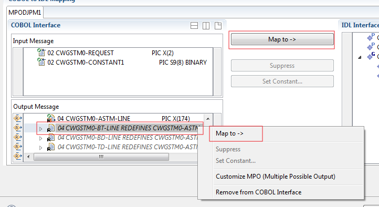Click the PIC S9(8) BINARY value
Image resolution: width=379 pixels, height=207 pixels.
[x=183, y=63]
